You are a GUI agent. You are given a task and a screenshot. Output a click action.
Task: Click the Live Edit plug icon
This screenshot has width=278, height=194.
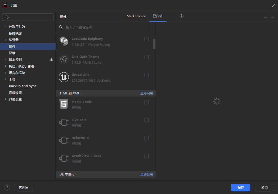click(x=64, y=123)
